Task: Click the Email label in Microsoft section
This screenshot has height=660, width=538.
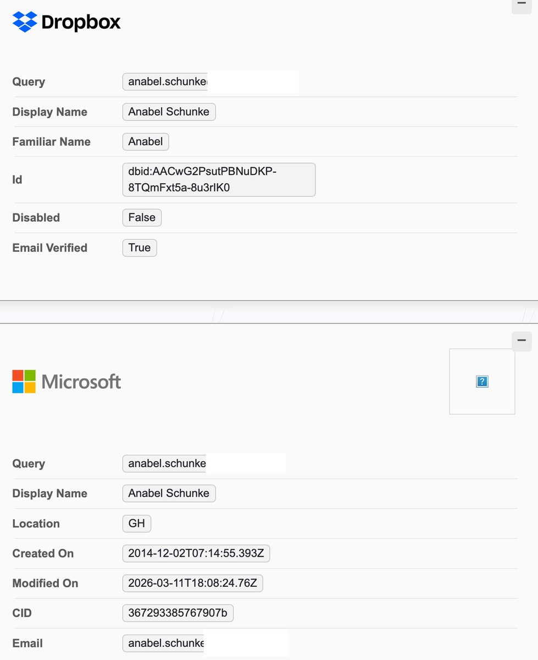Action: [x=27, y=643]
